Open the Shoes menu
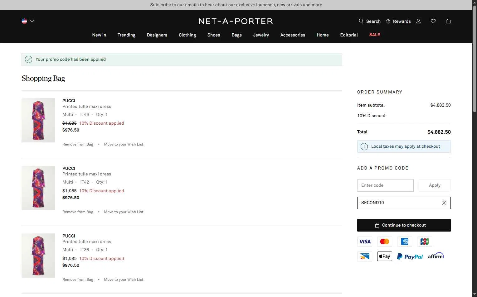Image resolution: width=477 pixels, height=297 pixels. click(214, 35)
